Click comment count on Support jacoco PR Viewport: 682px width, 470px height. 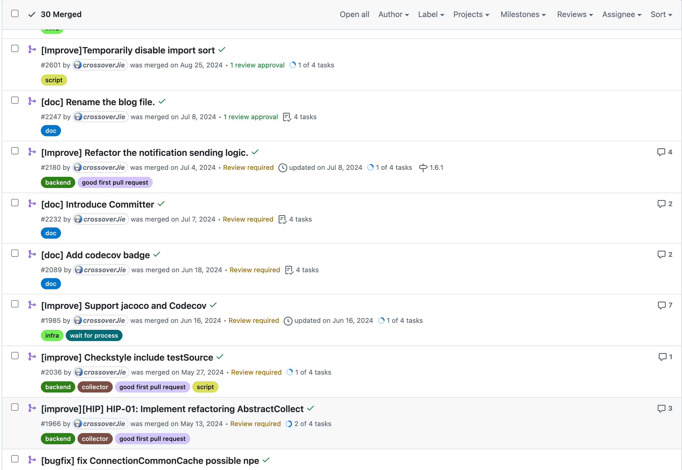pos(670,305)
